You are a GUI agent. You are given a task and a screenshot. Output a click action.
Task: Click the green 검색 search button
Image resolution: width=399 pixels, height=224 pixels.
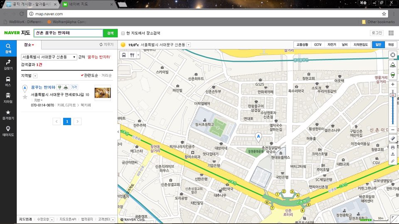[110, 33]
